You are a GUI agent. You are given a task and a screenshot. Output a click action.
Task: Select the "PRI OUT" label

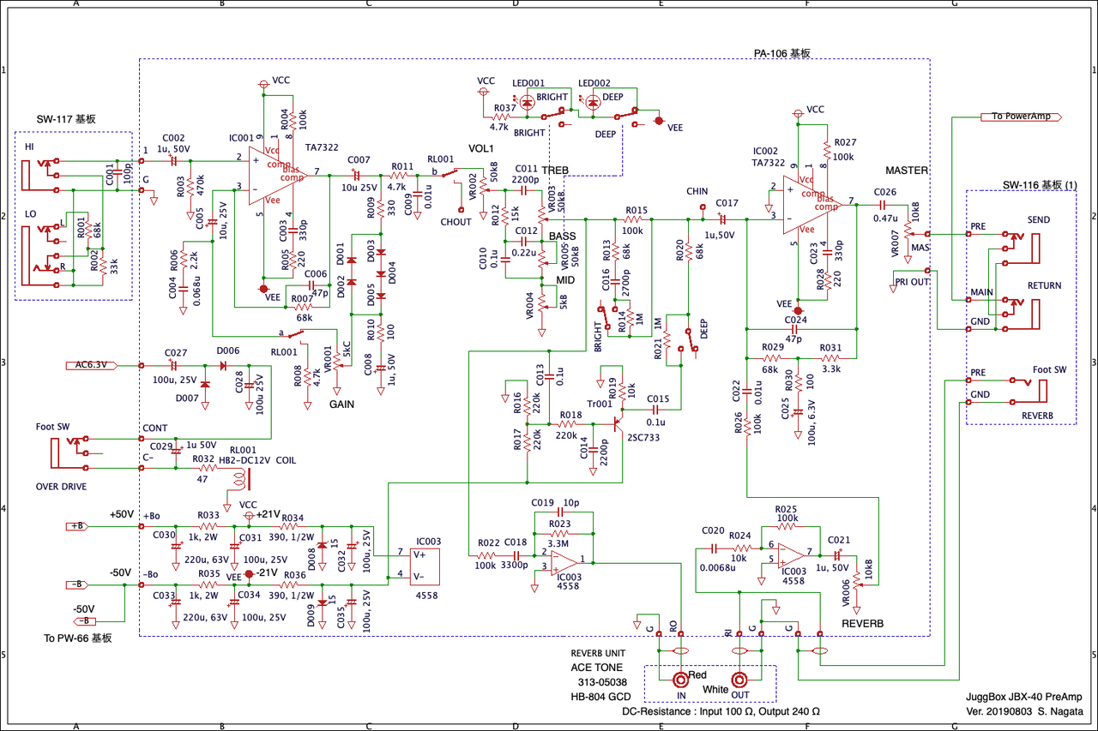[x=912, y=280]
